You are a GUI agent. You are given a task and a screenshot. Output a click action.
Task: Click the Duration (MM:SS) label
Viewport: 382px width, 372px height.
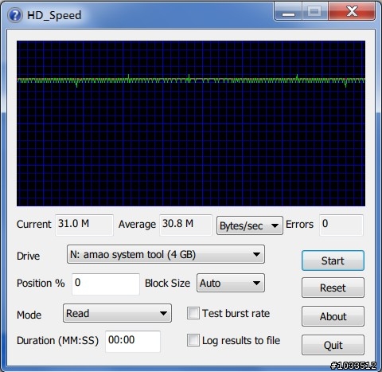point(57,341)
